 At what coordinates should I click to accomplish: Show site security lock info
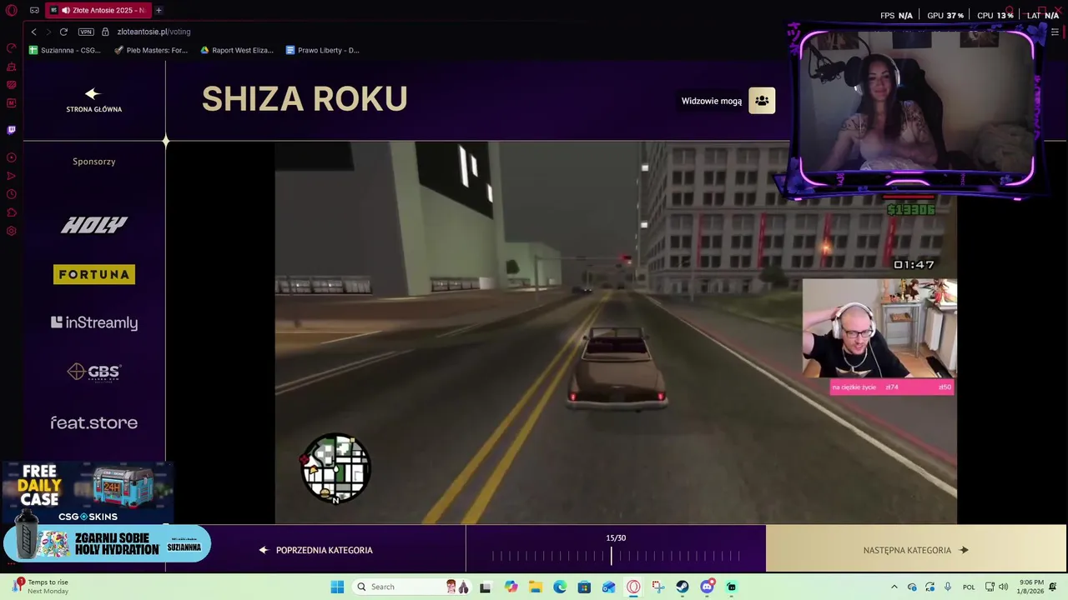click(105, 32)
